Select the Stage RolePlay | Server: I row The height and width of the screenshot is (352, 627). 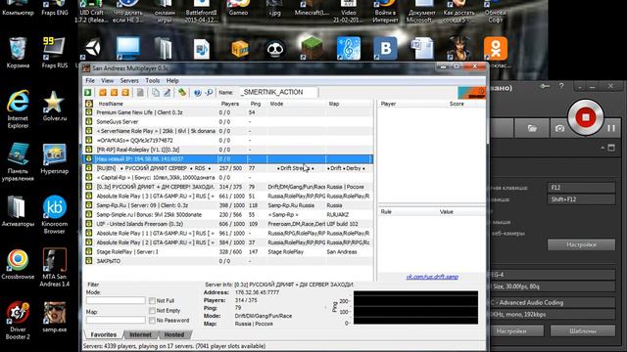(228, 252)
